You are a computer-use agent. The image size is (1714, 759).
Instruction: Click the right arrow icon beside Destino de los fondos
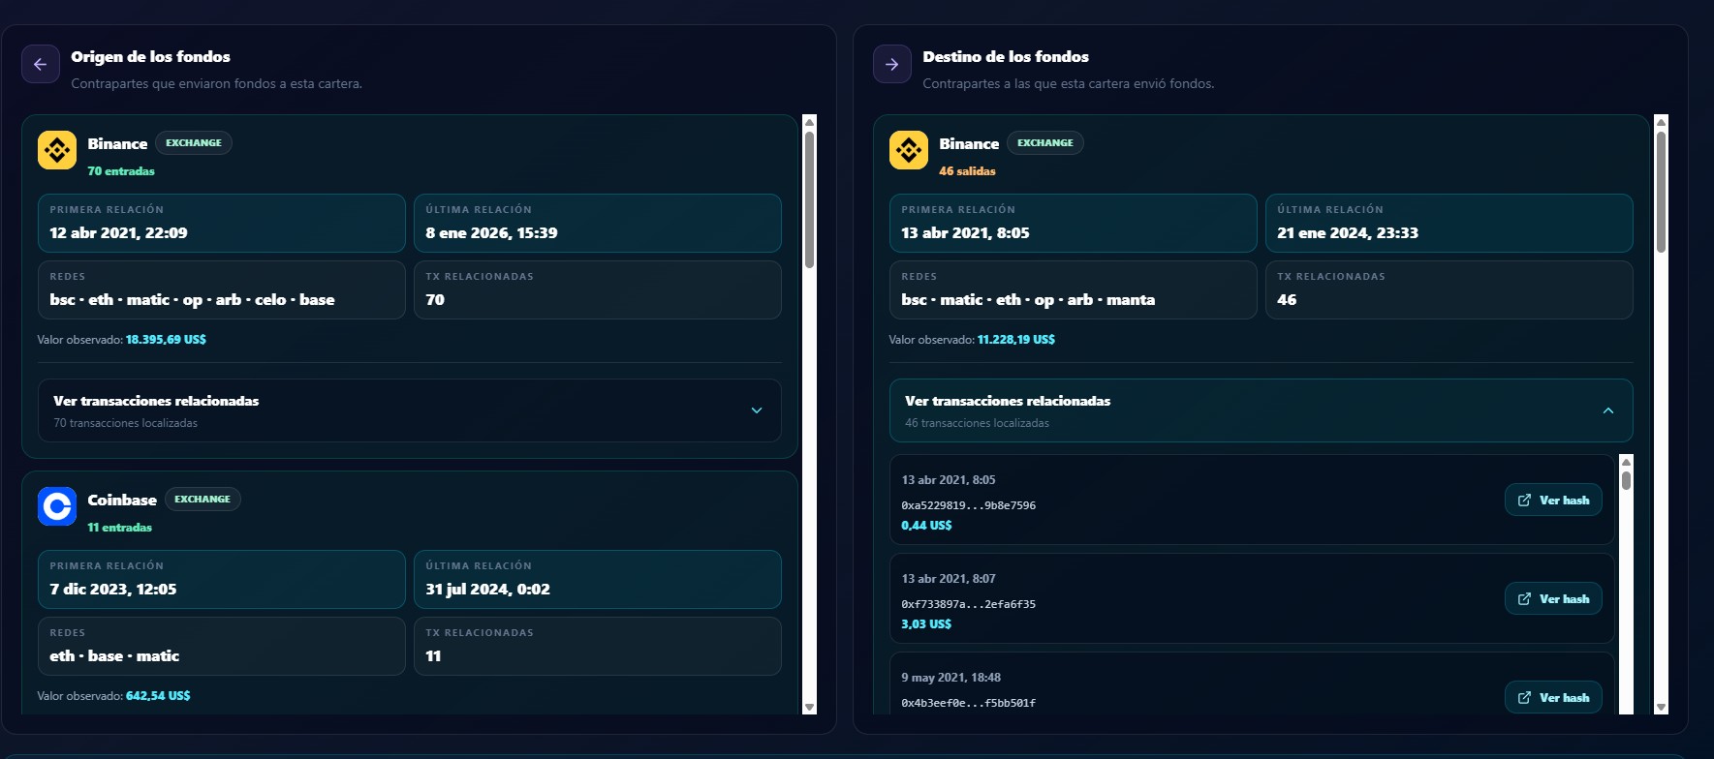coord(892,64)
